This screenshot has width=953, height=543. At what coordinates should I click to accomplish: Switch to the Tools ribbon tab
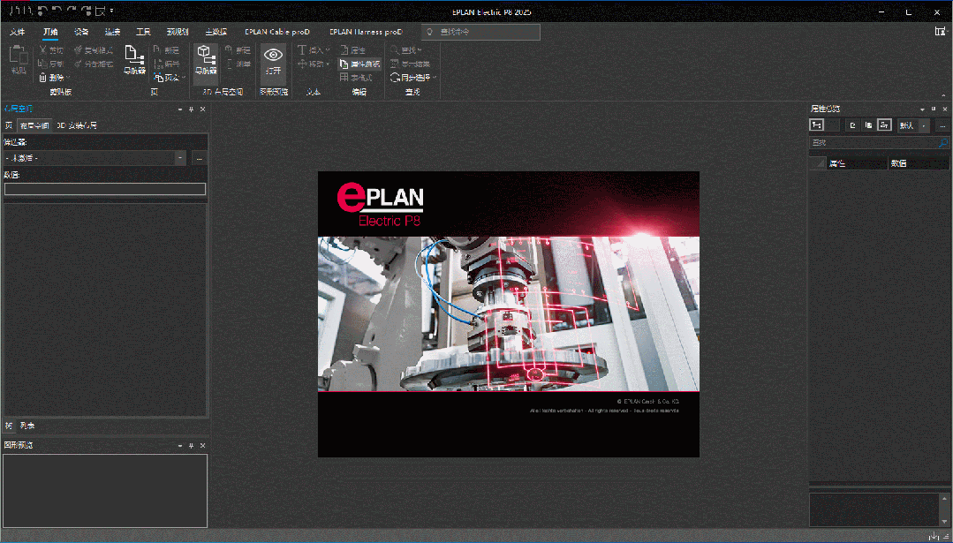[143, 32]
